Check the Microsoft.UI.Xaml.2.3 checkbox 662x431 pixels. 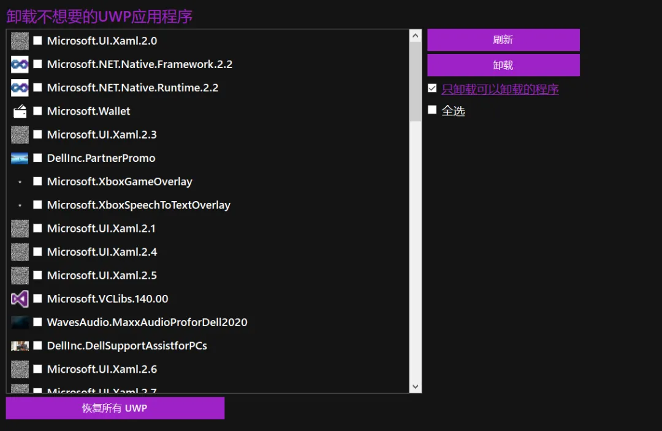(x=37, y=134)
